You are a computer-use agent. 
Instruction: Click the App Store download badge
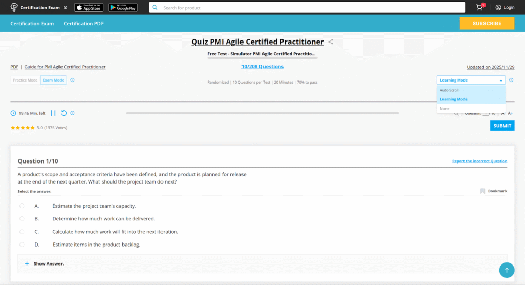click(x=89, y=7)
